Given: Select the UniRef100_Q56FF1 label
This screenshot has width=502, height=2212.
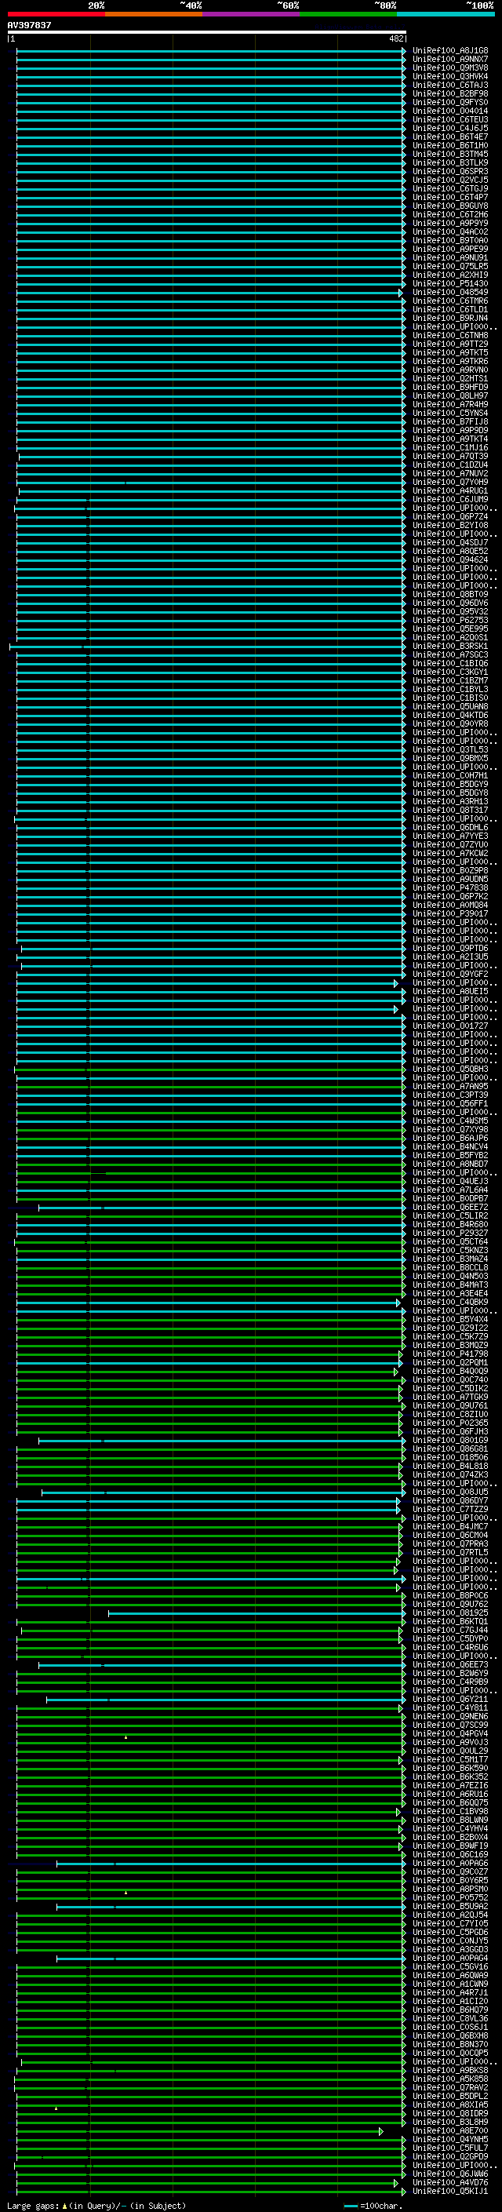Looking at the screenshot, I should [450, 1103].
